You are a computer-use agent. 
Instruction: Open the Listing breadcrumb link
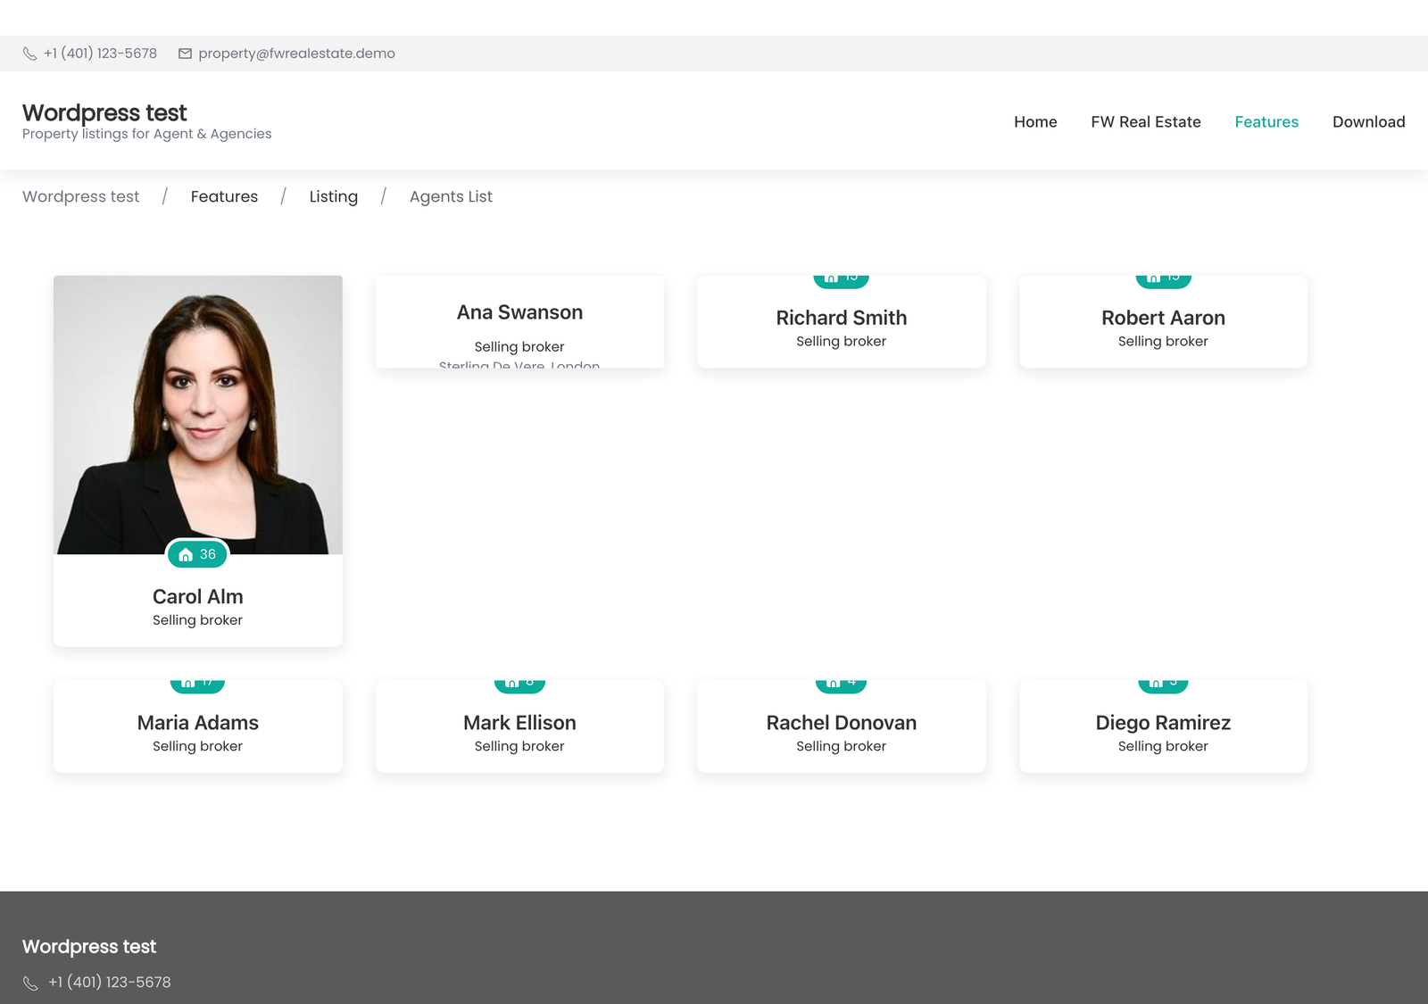pyautogui.click(x=334, y=196)
